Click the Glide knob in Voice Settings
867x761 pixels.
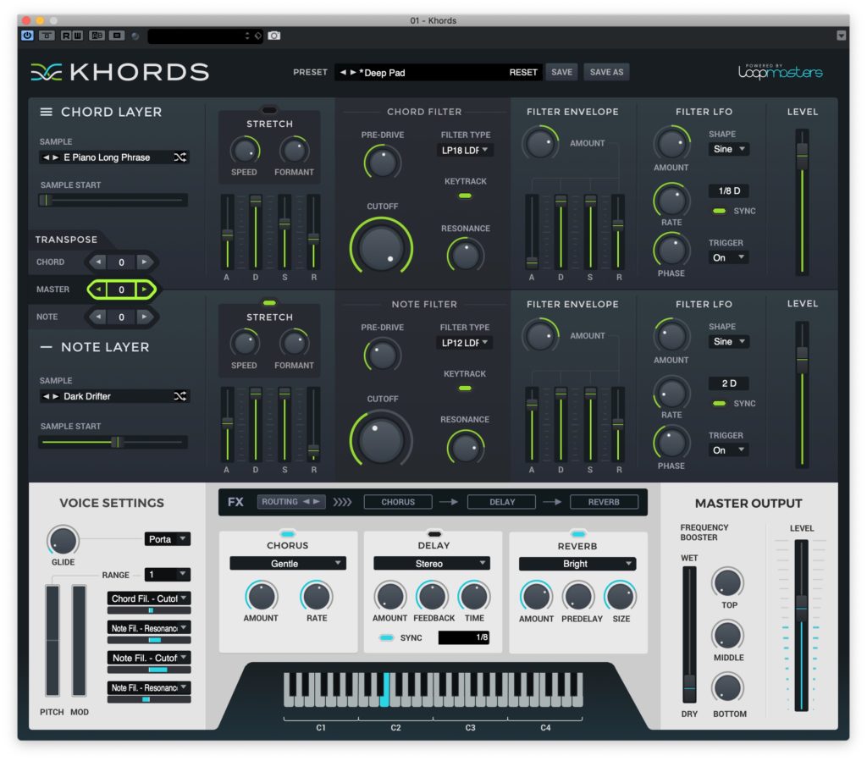click(63, 541)
